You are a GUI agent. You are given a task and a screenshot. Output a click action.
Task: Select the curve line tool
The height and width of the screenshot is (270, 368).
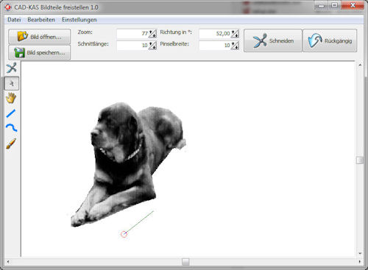(x=11, y=127)
